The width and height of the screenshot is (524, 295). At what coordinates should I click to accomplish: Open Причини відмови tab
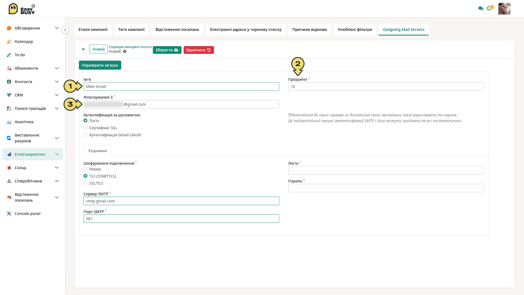point(309,29)
